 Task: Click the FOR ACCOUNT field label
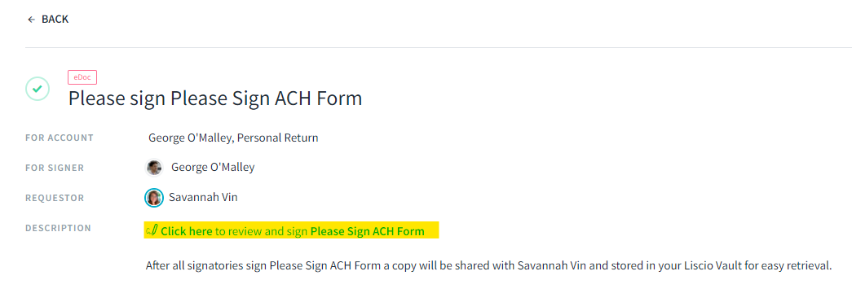pos(60,138)
